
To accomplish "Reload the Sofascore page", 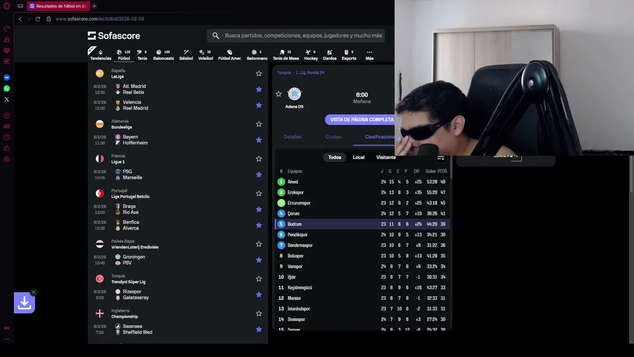I will coord(38,19).
